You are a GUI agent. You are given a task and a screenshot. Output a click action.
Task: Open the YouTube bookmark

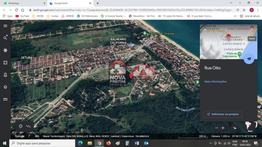point(22,16)
